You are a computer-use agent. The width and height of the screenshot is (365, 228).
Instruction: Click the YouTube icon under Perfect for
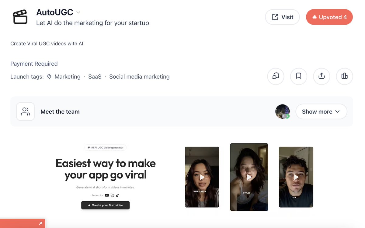pos(107,196)
